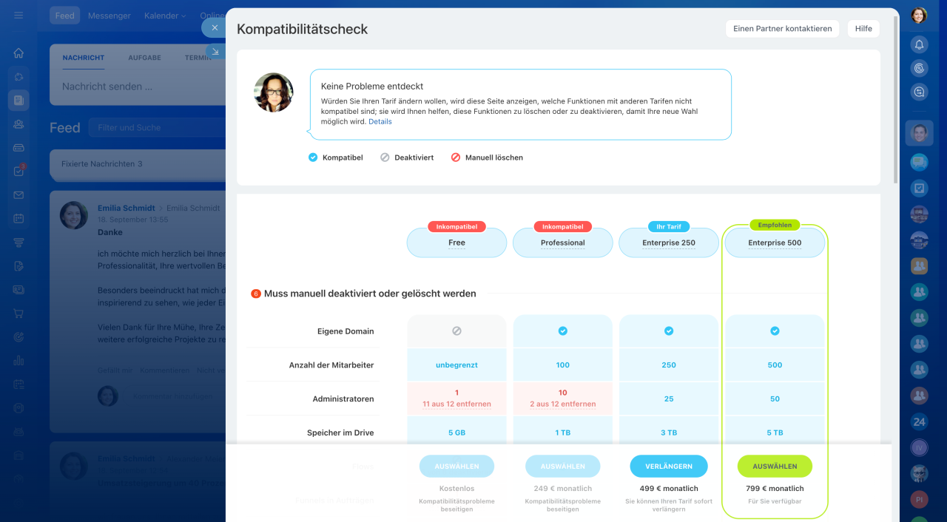Open the '24' round icon in right bar
This screenshot has width=947, height=522.
click(x=919, y=422)
